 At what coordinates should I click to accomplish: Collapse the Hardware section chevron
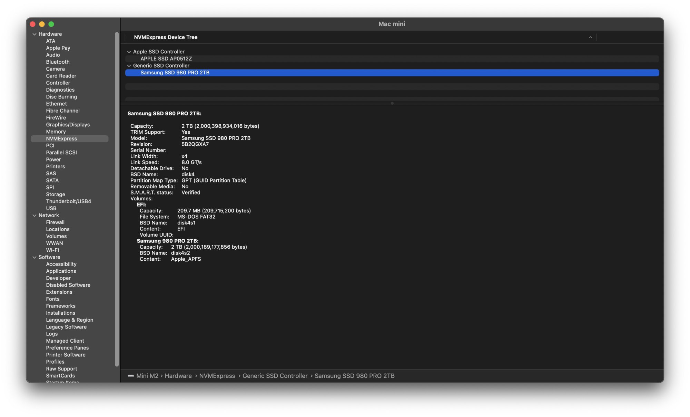click(x=34, y=34)
